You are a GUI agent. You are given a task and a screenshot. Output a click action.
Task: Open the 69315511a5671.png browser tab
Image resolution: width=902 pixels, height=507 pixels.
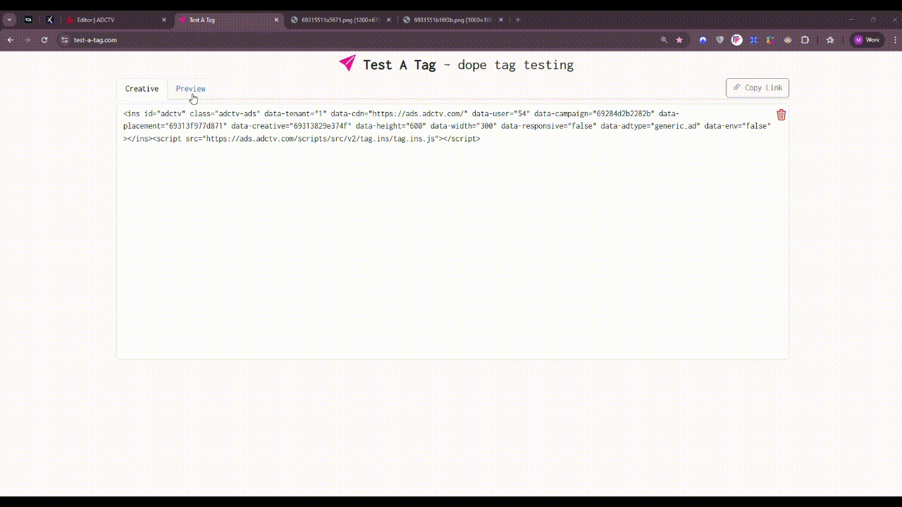[x=340, y=20]
